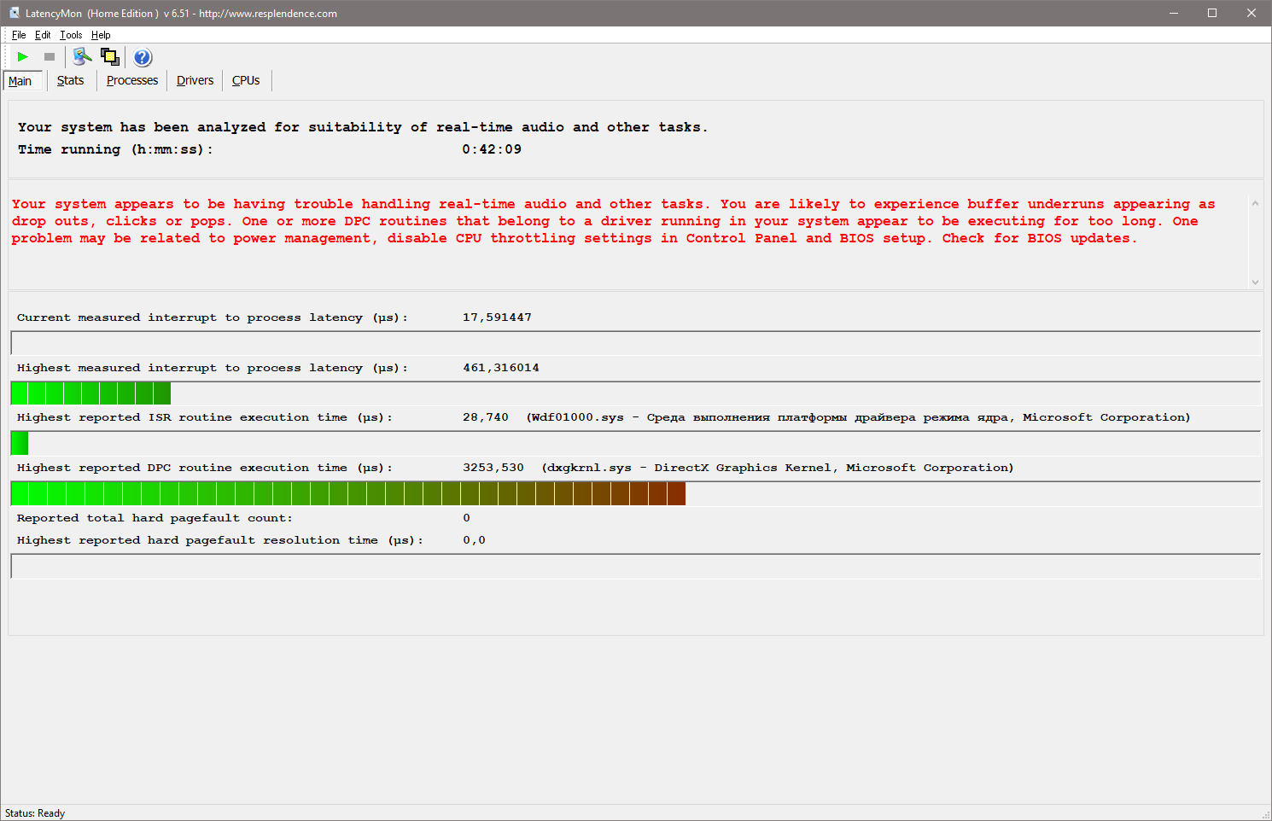Switch to the Main tab
Screen dimensions: 1272x821
click(x=21, y=81)
